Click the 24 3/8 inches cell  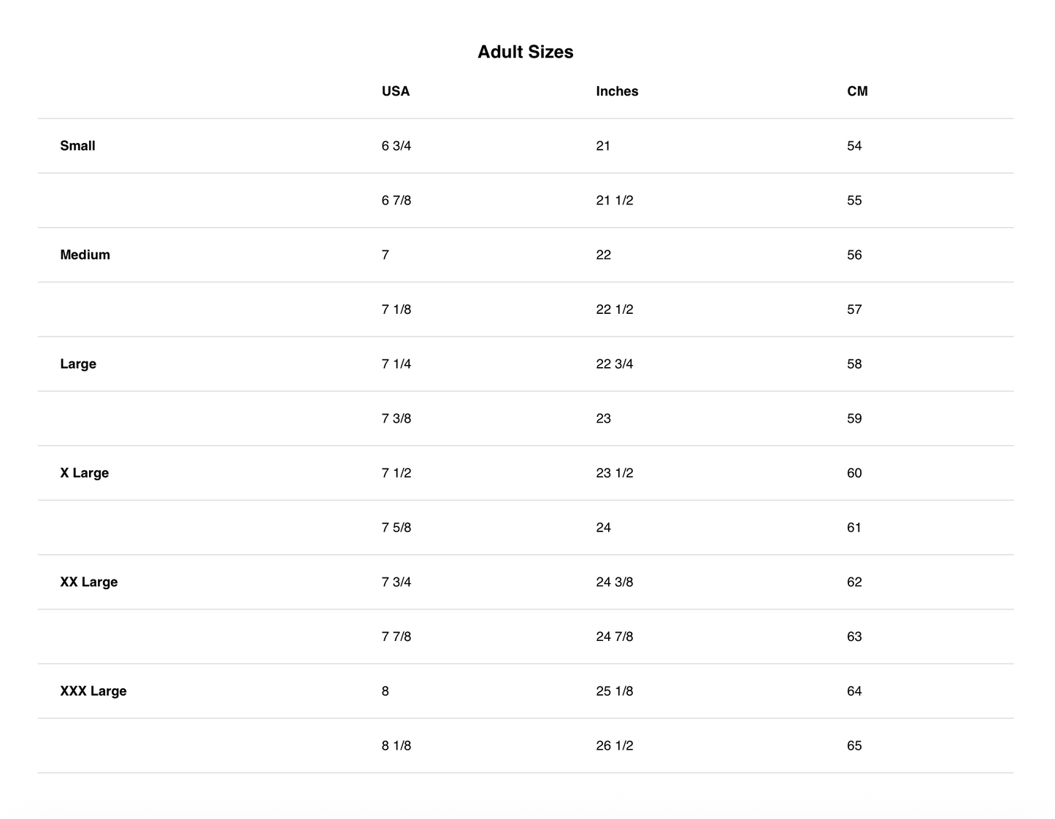point(614,582)
